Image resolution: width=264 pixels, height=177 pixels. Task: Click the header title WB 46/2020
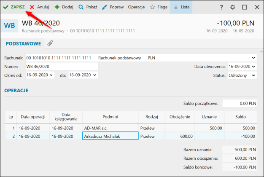click(x=41, y=23)
